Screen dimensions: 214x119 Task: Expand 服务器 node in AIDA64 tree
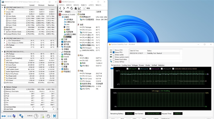(60, 44)
